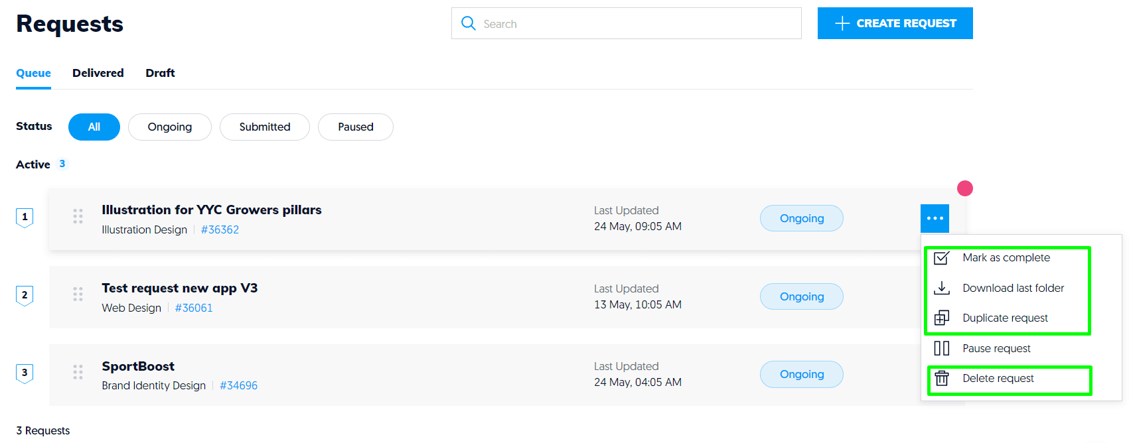Click the Download last folder icon
1131x443 pixels.
[942, 288]
